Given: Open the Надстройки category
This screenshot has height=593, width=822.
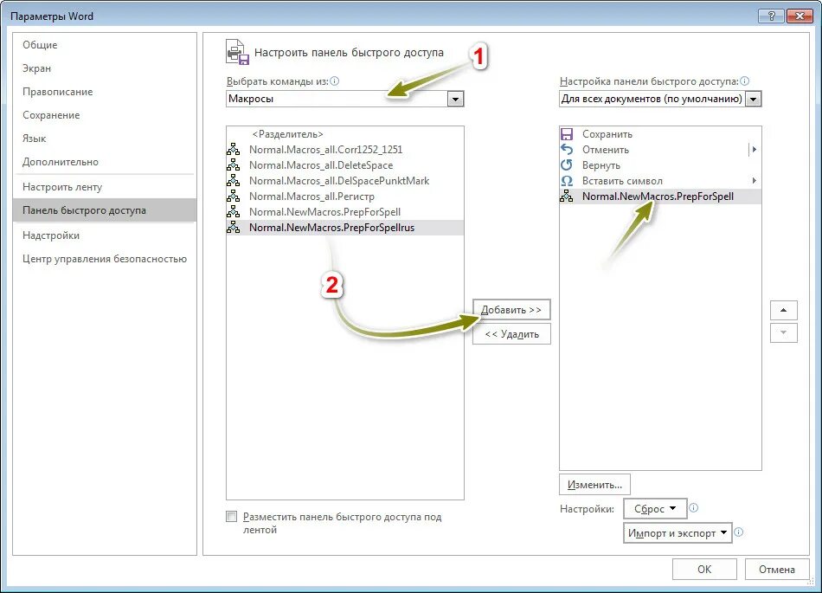Looking at the screenshot, I should 105,235.
